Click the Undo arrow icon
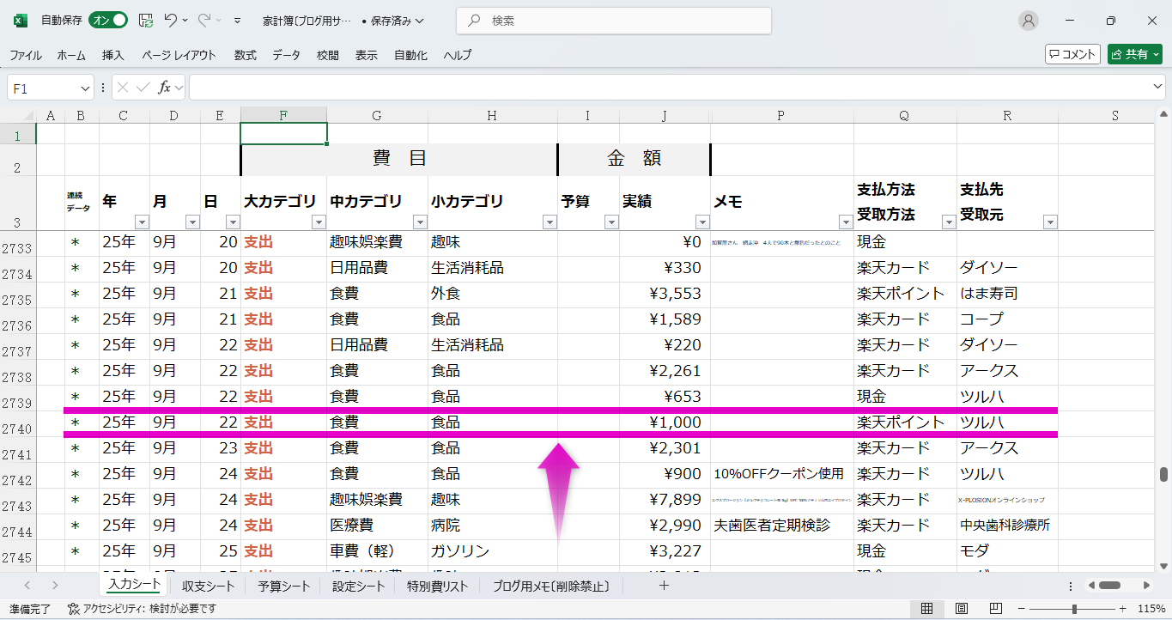The width and height of the screenshot is (1172, 620). [x=171, y=21]
